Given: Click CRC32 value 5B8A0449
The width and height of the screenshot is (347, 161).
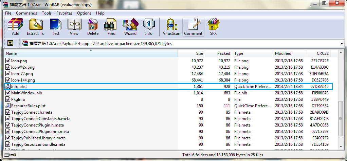Looking at the screenshot, I should [x=320, y=99].
